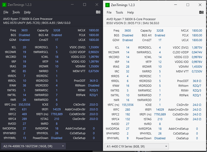Open File menu in dark ZenTimings window
Image resolution: width=207 pixels, height=152 pixels.
(x=6, y=12)
